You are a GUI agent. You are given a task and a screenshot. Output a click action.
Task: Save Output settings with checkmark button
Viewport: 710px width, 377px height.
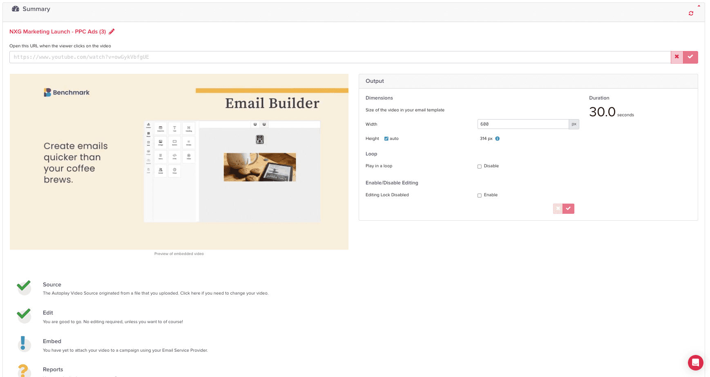[568, 208]
